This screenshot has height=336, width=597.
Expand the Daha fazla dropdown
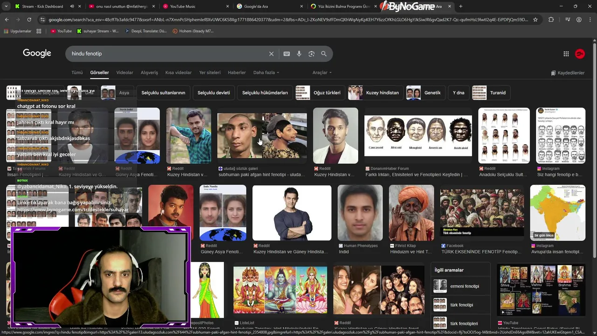(266, 73)
